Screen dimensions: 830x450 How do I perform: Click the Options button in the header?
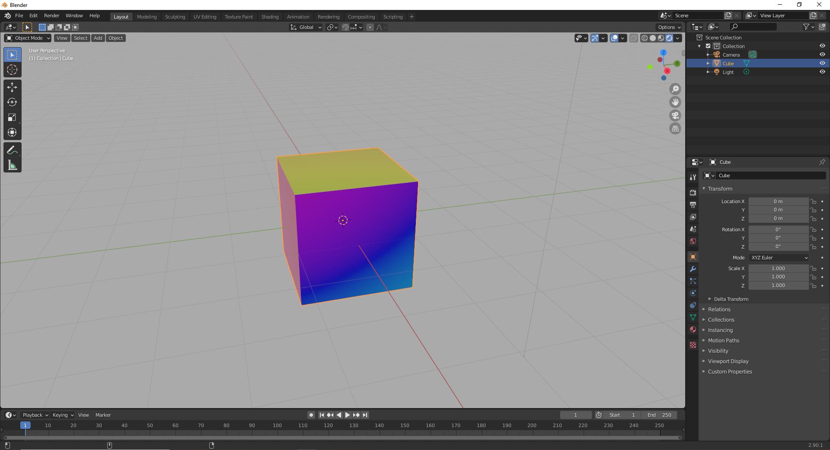(x=668, y=27)
